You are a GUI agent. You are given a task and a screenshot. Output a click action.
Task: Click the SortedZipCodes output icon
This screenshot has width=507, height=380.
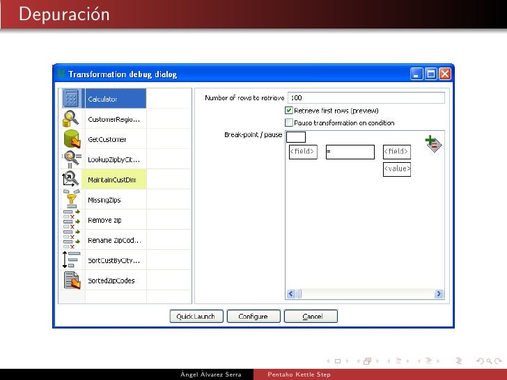pos(72,280)
